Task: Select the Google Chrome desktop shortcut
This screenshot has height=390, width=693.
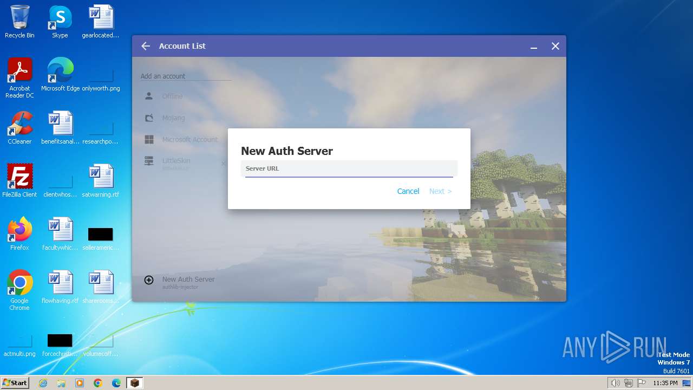Action: click(x=19, y=290)
